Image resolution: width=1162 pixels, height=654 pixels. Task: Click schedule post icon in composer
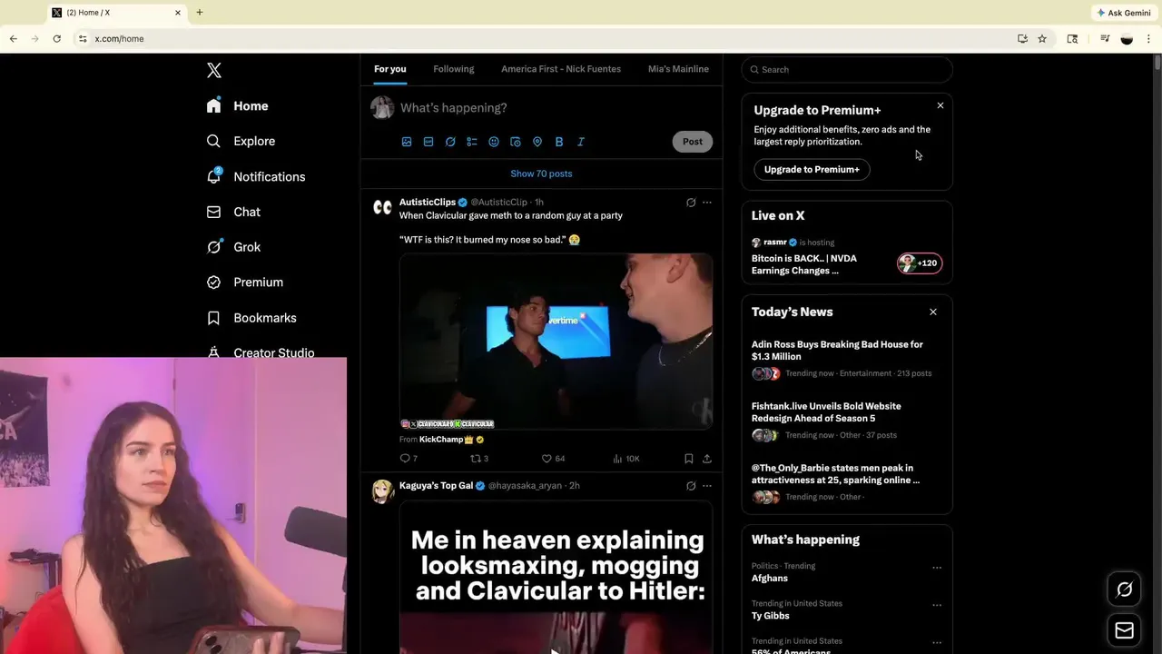click(x=516, y=142)
